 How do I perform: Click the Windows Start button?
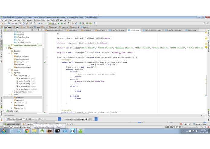click(4, 131)
